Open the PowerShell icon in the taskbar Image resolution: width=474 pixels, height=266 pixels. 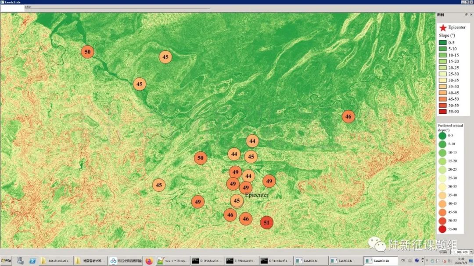33,261
